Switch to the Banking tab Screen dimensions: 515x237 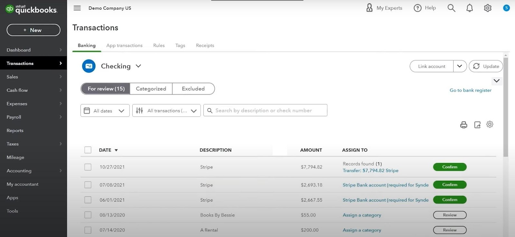pos(87,45)
